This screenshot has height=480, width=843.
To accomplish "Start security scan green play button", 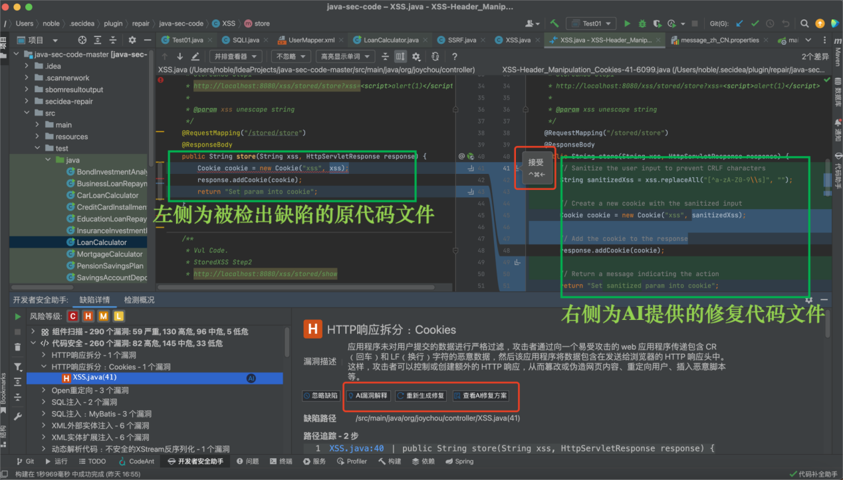I will coord(18,317).
